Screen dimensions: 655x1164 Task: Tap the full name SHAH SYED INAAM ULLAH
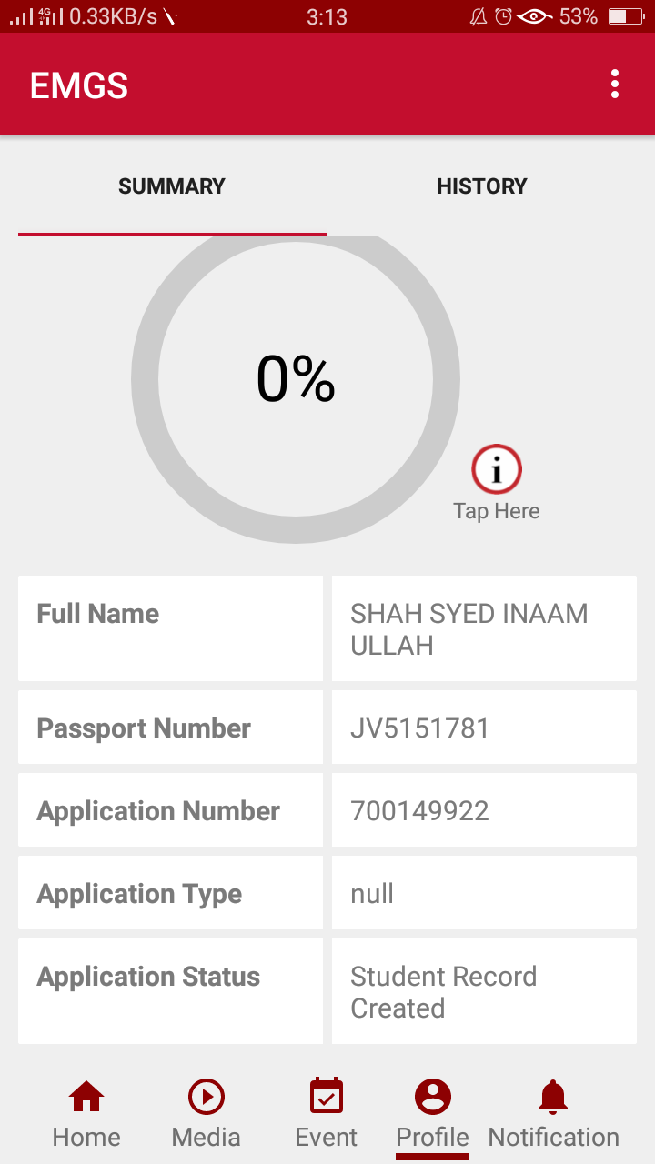coord(469,629)
